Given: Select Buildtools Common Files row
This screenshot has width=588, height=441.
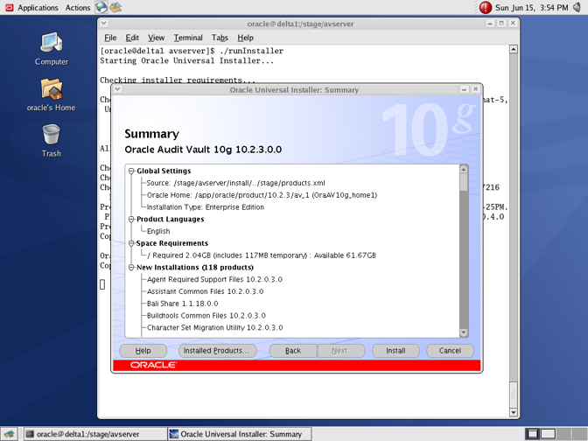Looking at the screenshot, I should pyautogui.click(x=206, y=315).
